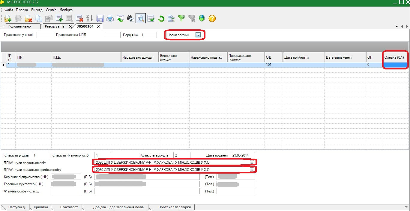410x211 pixels.
Task: Click the П.І.Б. column header
Action: point(86,57)
